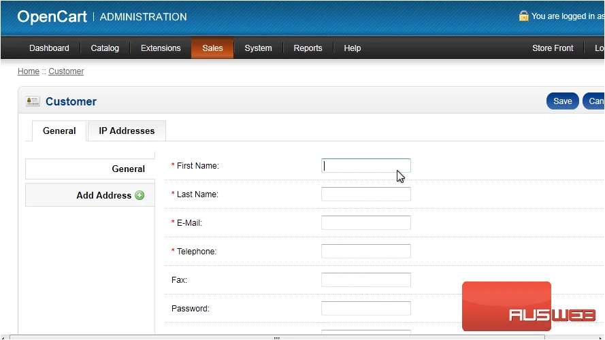Click the "First Name:" label
Viewport: 605px width, 340px height.
coord(197,166)
